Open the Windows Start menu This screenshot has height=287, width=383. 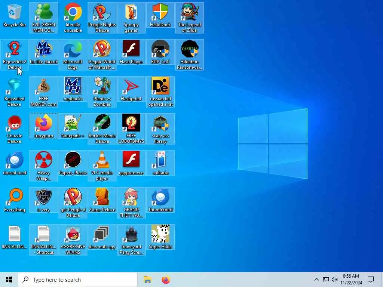(9, 280)
